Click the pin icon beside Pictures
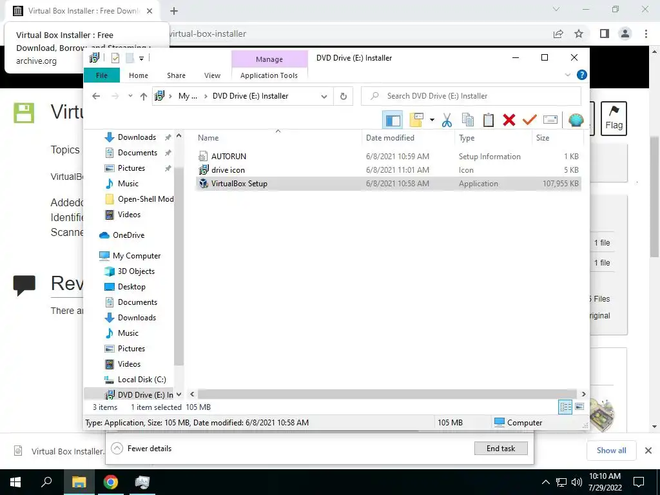 click(x=168, y=168)
